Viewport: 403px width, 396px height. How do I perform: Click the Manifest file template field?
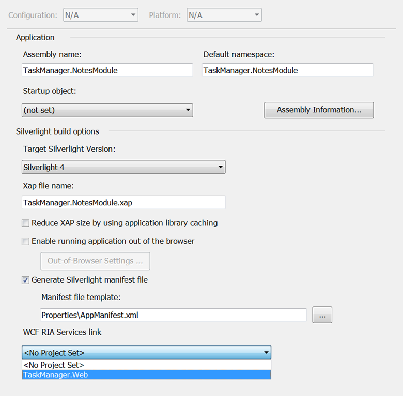coord(173,315)
